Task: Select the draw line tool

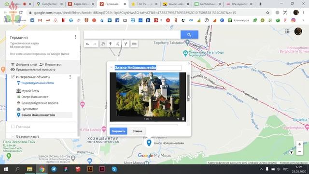Action: click(118, 44)
